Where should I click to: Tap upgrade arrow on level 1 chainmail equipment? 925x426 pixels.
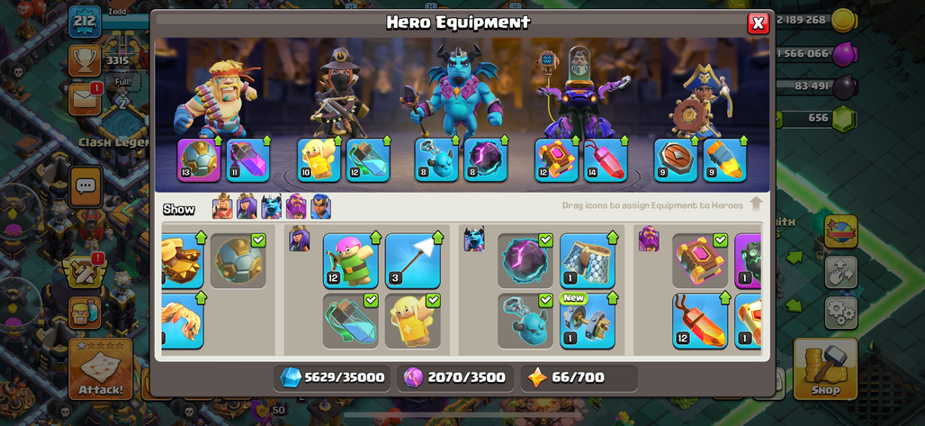coord(613,237)
